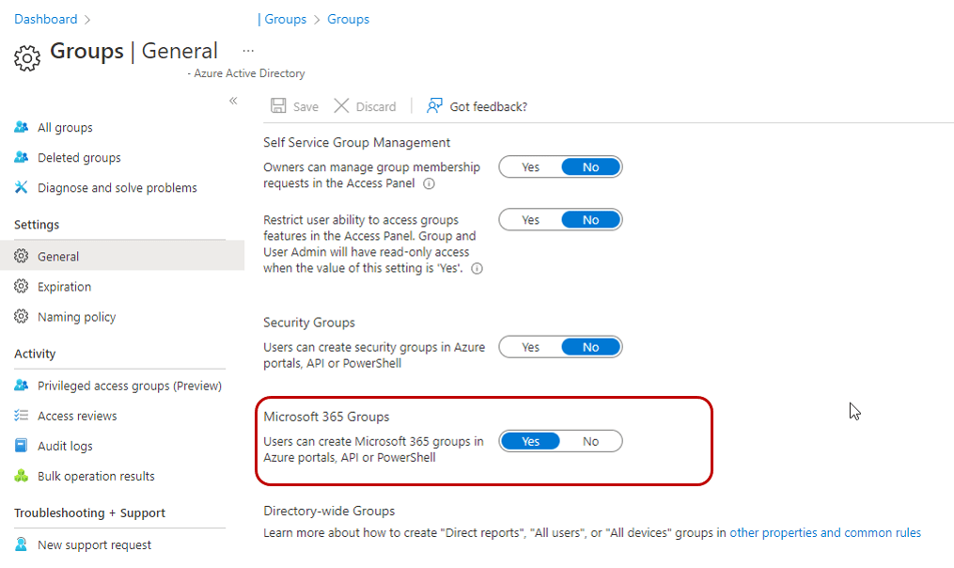The width and height of the screenshot is (954, 568).
Task: Set Microsoft 365 Groups creation to No
Action: (x=590, y=441)
